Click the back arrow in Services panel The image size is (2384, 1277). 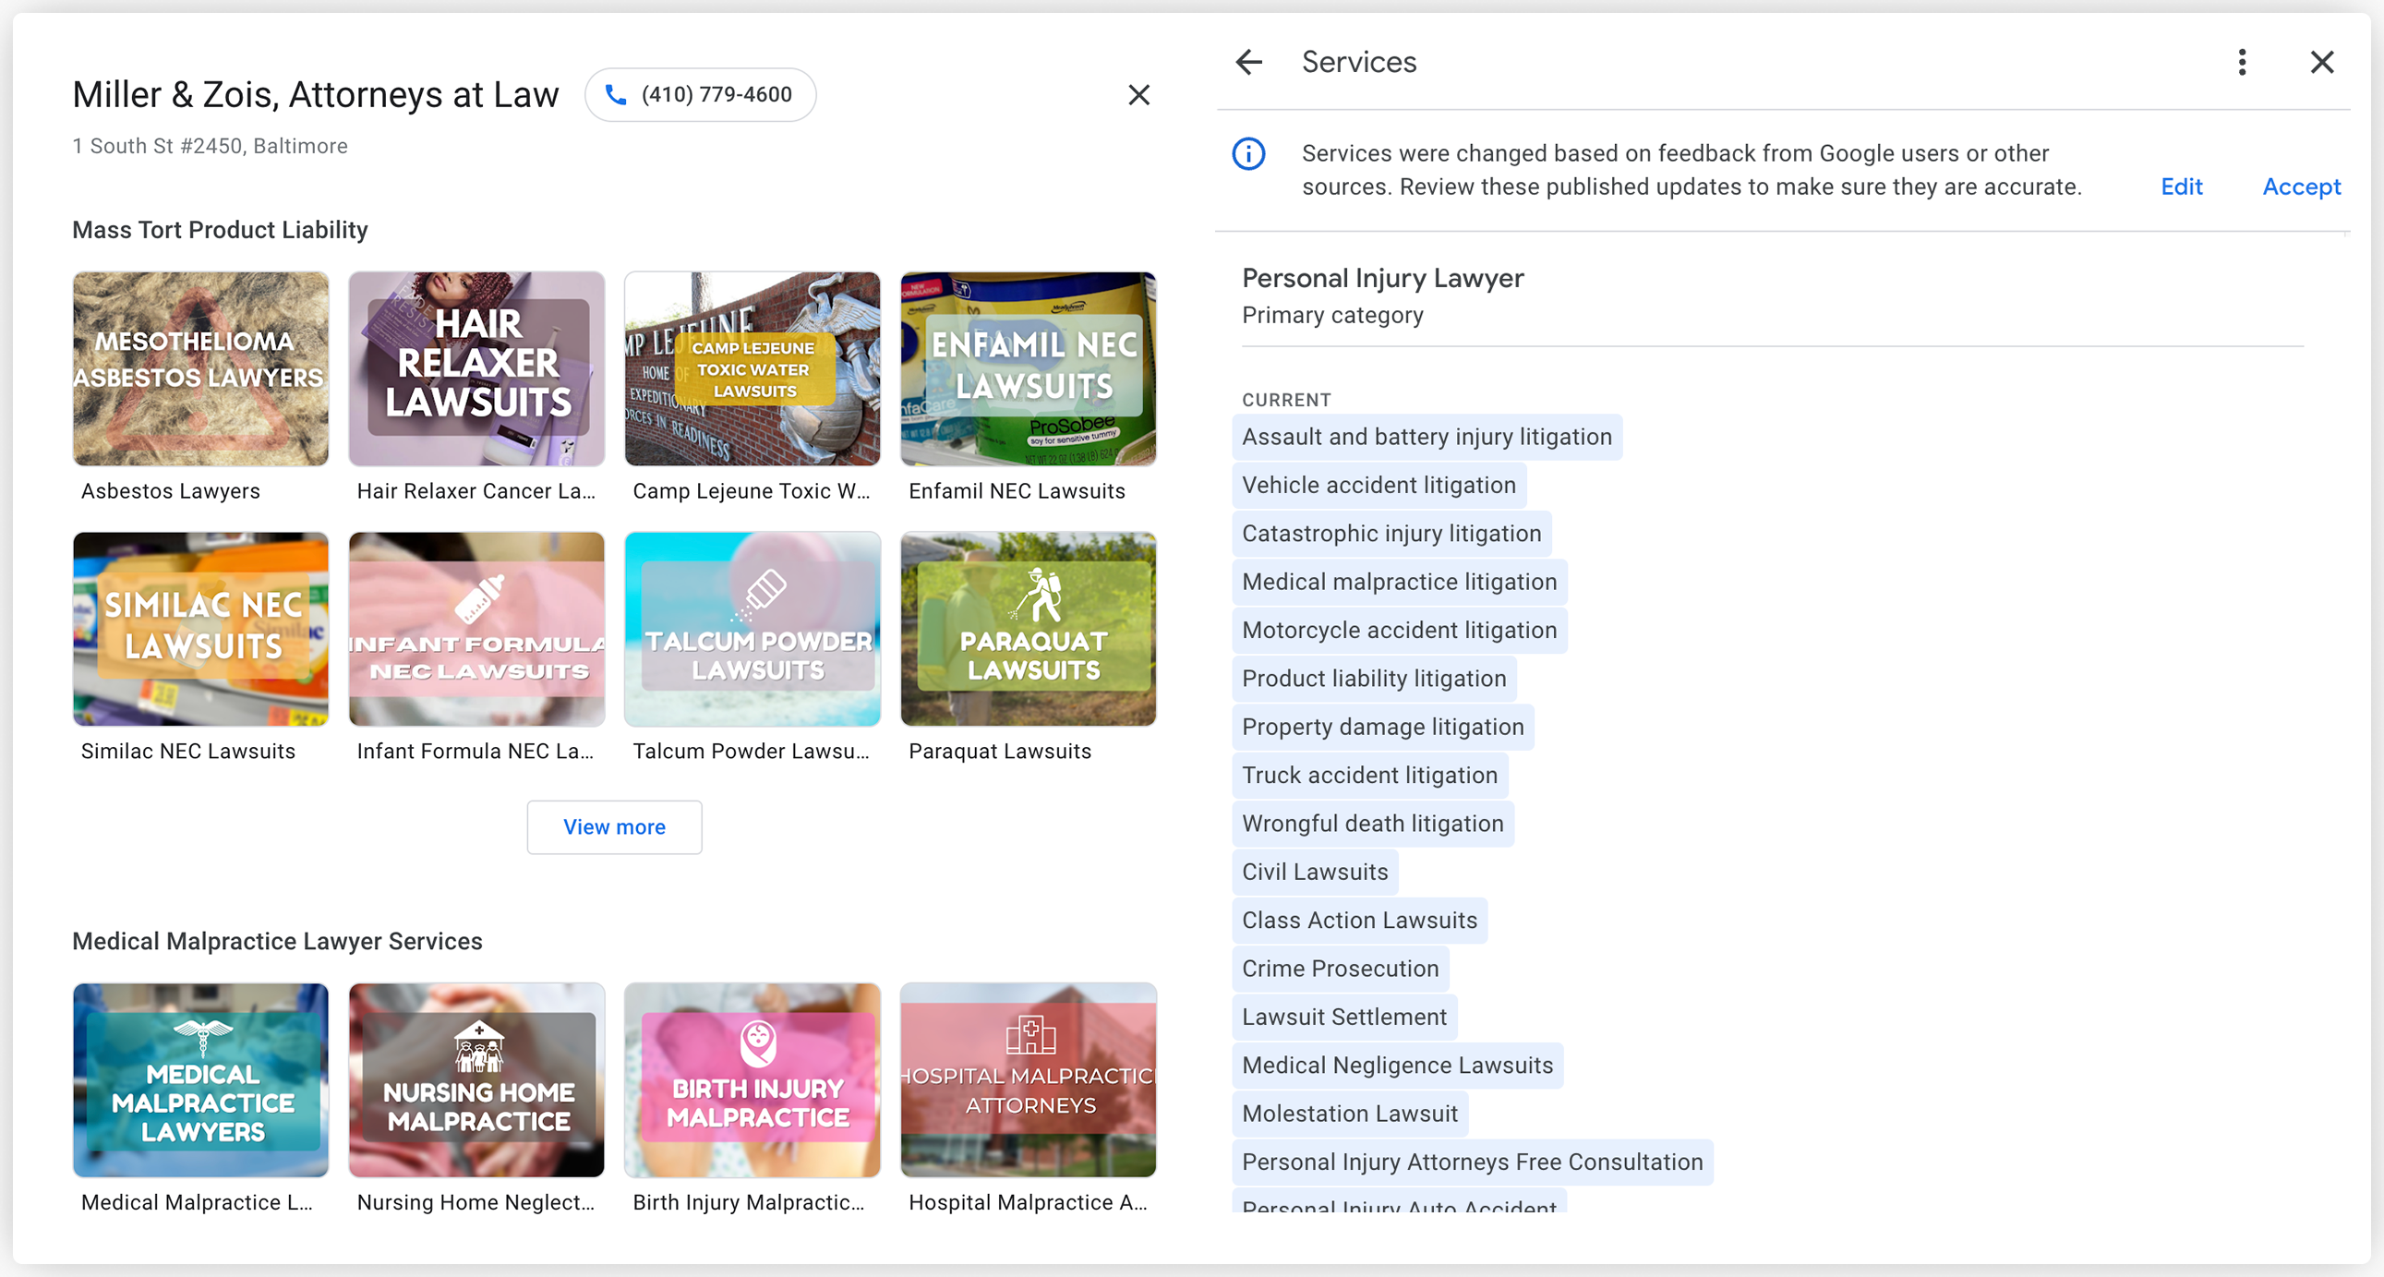coord(1248,62)
